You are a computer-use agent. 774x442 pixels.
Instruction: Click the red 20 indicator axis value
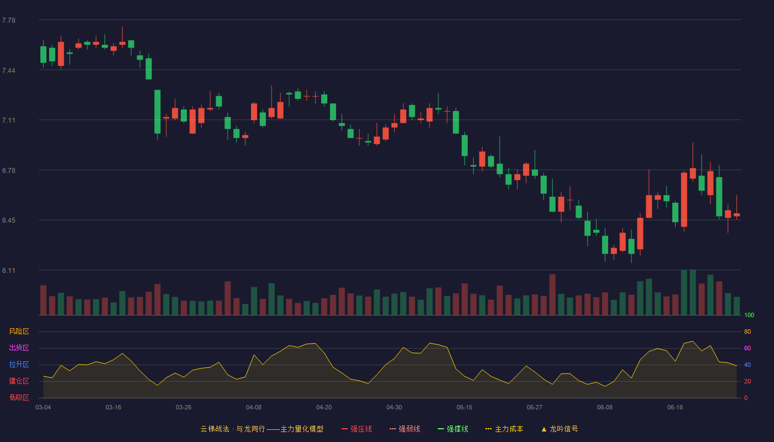coord(747,382)
